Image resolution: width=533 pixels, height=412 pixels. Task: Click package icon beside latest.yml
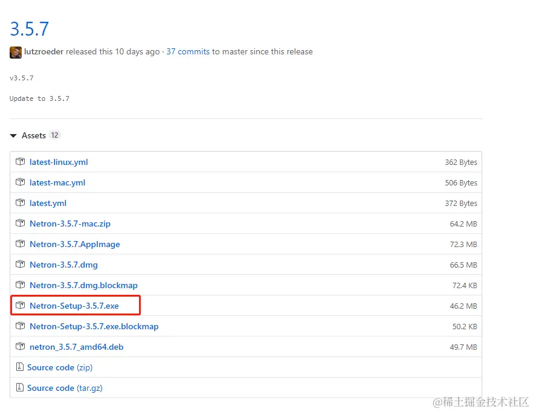pyautogui.click(x=20, y=202)
